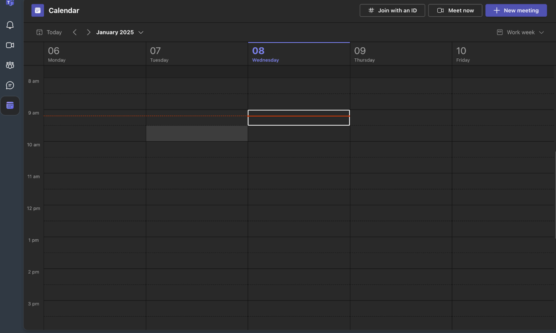
Task: Click the Thursday 12 pm time slot
Action: click(401, 213)
